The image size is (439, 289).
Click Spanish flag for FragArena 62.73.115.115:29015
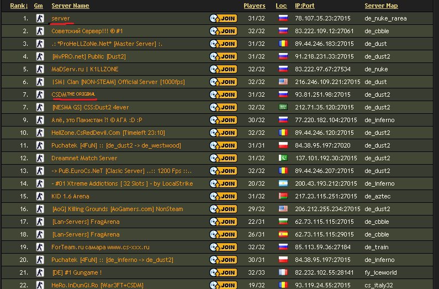283,234
